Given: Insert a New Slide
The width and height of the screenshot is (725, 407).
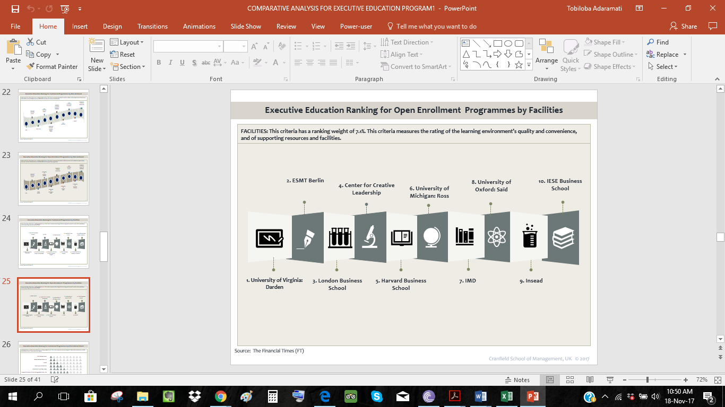Looking at the screenshot, I should (x=97, y=55).
